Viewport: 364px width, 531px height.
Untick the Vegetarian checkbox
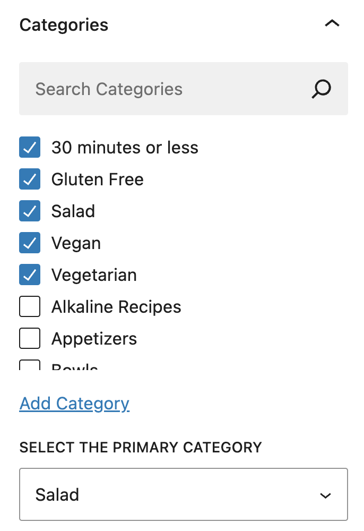[30, 275]
